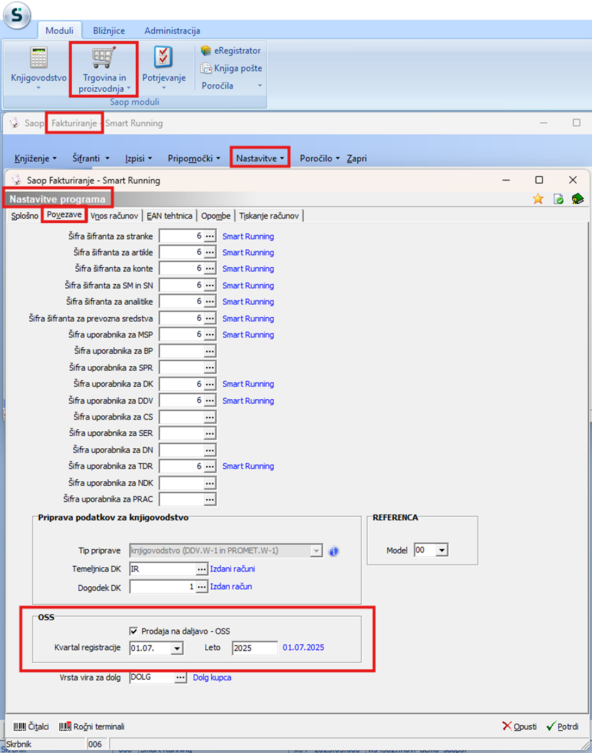Click the Šifra uporabnika za PRAC field
The width and height of the screenshot is (592, 753).
coord(181,499)
